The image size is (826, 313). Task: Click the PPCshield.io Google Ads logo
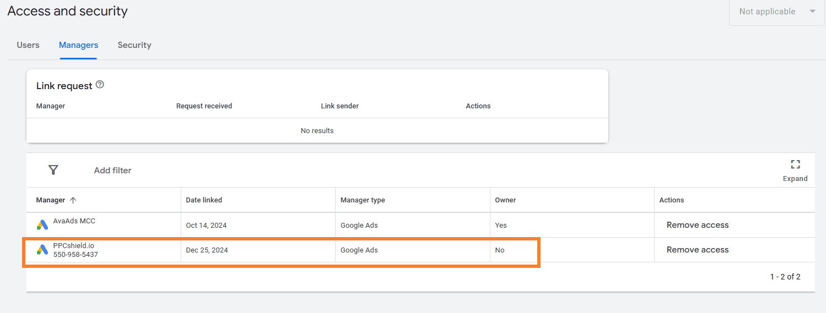pyautogui.click(x=42, y=250)
